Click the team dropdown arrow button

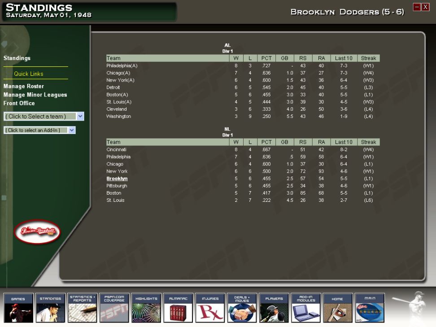(80, 116)
